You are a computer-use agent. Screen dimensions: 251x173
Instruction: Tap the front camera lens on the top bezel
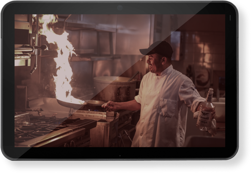click(120, 8)
